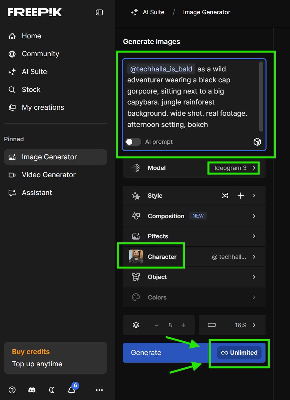Open the Discord icon
This screenshot has width=290, height=400.
[x=32, y=390]
